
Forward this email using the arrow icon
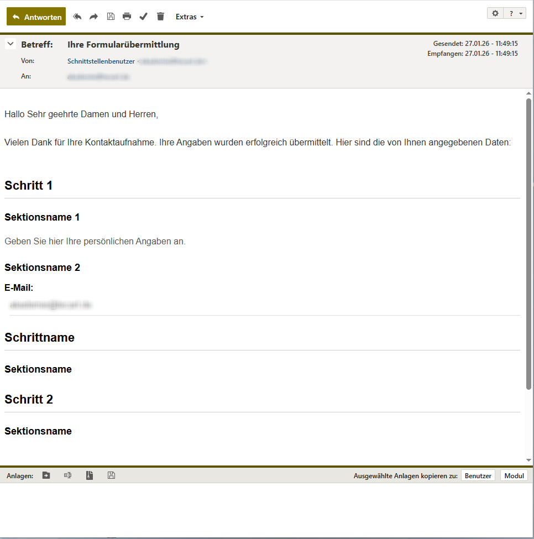94,17
